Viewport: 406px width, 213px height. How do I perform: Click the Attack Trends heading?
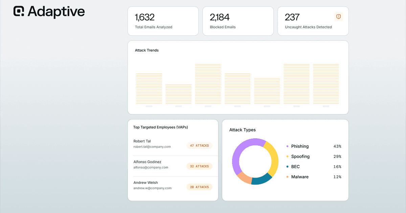click(147, 50)
